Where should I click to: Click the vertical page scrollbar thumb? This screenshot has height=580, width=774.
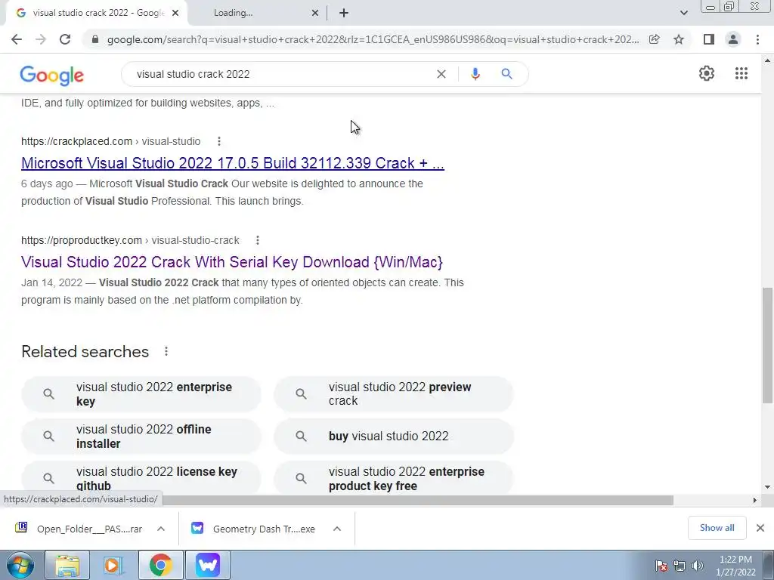point(767,345)
